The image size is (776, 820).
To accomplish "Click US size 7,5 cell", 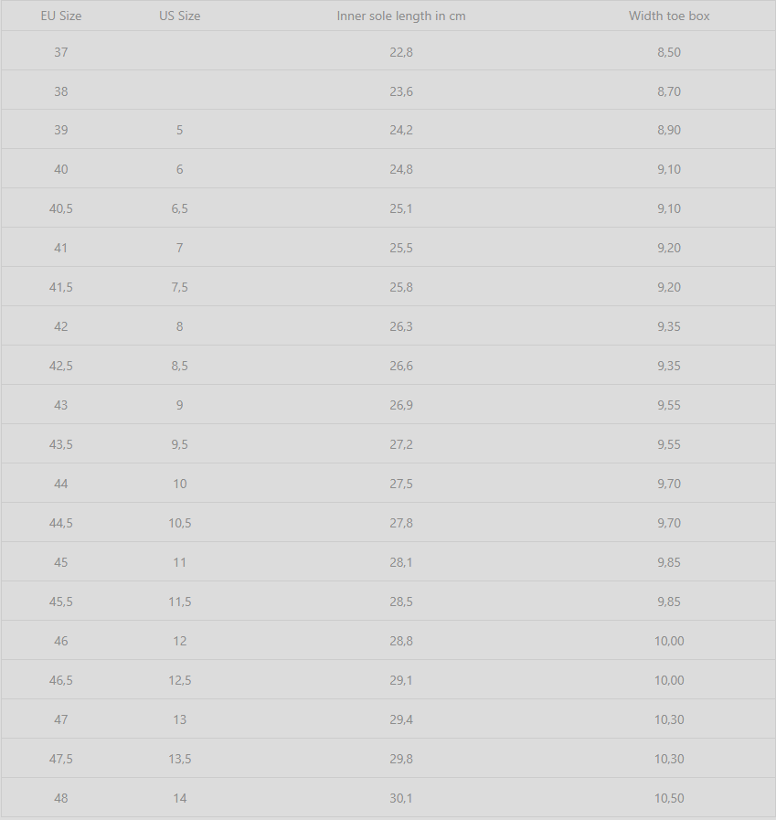I will pos(180,287).
